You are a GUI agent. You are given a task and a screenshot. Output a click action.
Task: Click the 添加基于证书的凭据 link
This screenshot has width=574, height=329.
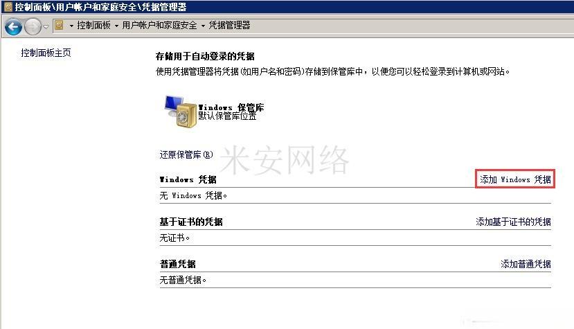pyautogui.click(x=513, y=222)
